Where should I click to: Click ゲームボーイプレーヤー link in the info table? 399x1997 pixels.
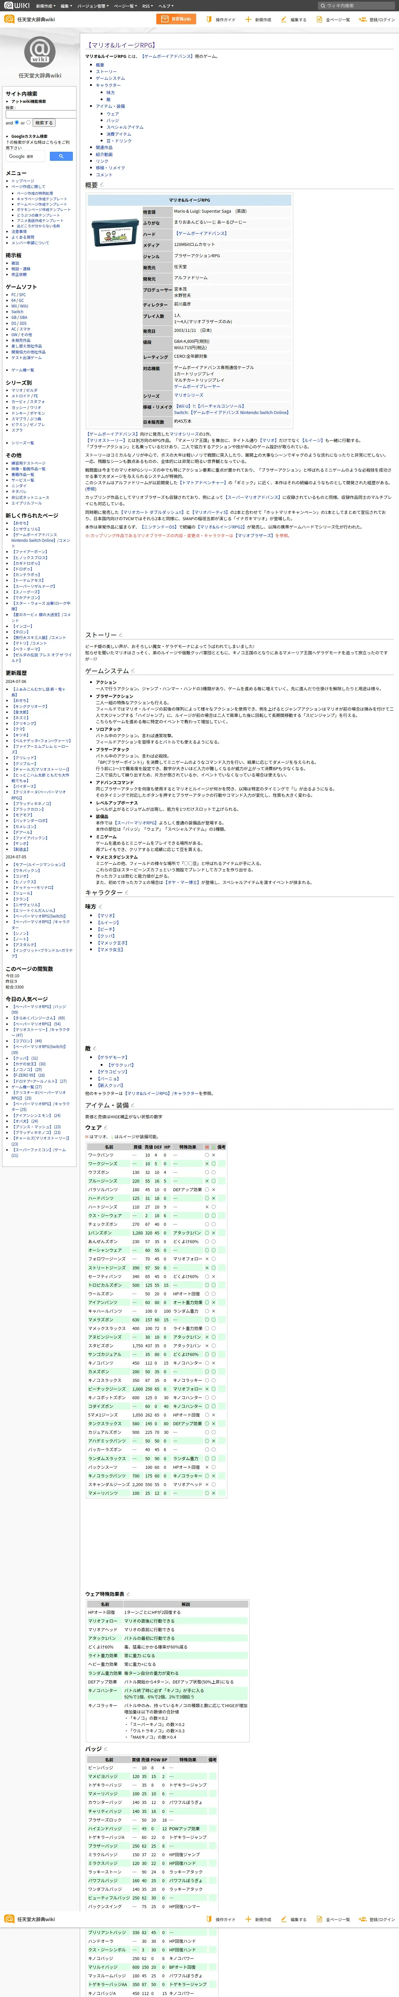(x=197, y=386)
